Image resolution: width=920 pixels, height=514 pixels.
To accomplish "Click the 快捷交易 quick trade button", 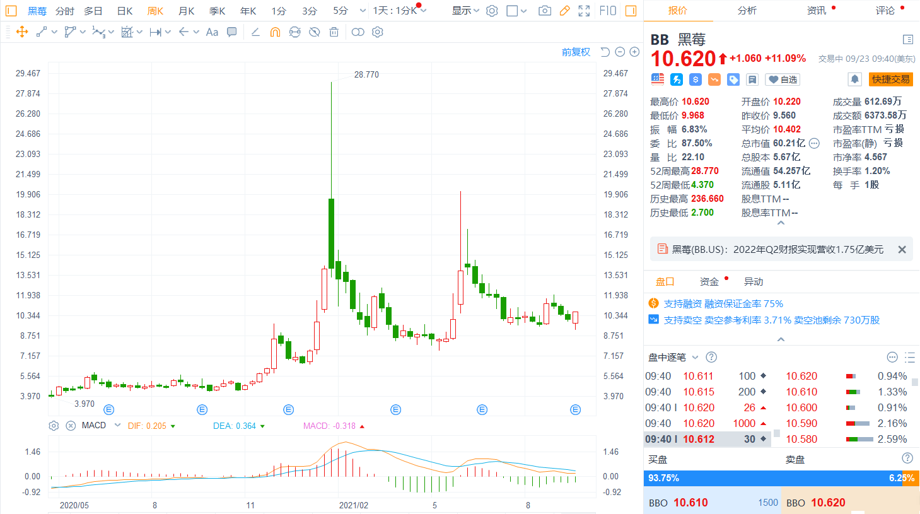I will [x=891, y=79].
